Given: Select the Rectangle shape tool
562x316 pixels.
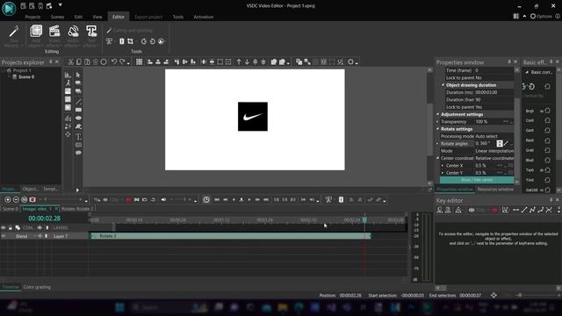Looking at the screenshot, I should click(78, 110).
